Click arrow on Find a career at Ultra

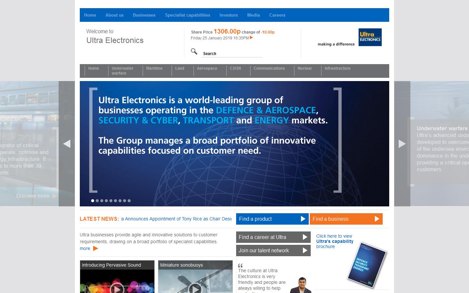click(305, 237)
